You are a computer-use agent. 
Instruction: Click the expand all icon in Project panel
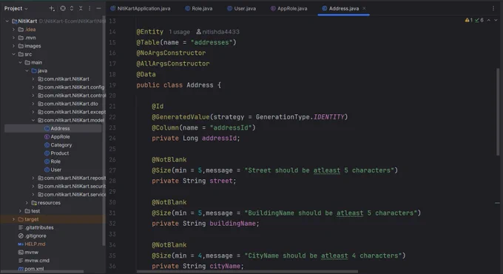72,8
